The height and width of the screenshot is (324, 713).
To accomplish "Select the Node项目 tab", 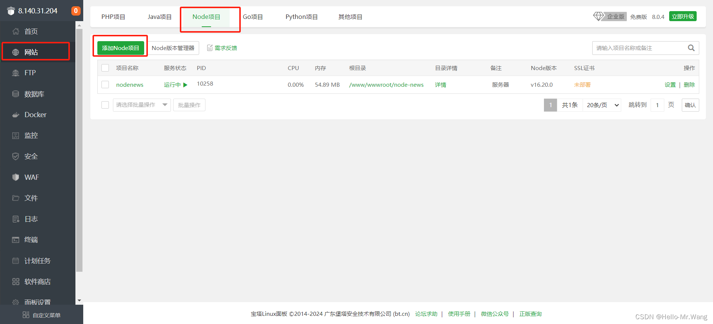I will pos(206,17).
